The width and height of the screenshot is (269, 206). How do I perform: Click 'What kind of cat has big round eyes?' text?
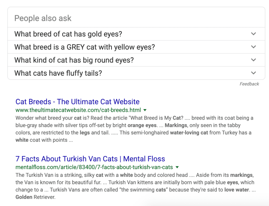[x=74, y=60]
